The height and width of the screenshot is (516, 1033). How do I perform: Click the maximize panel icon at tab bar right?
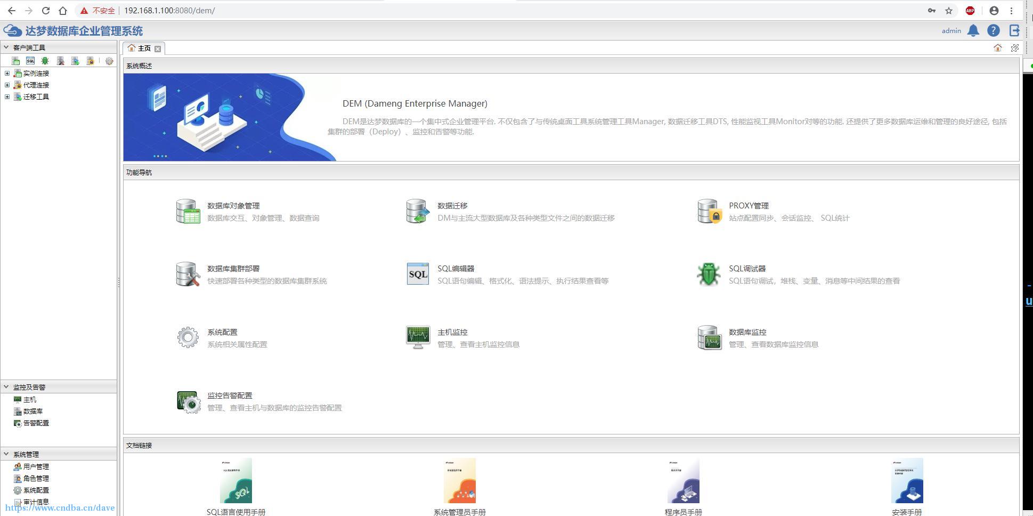pos(1015,48)
